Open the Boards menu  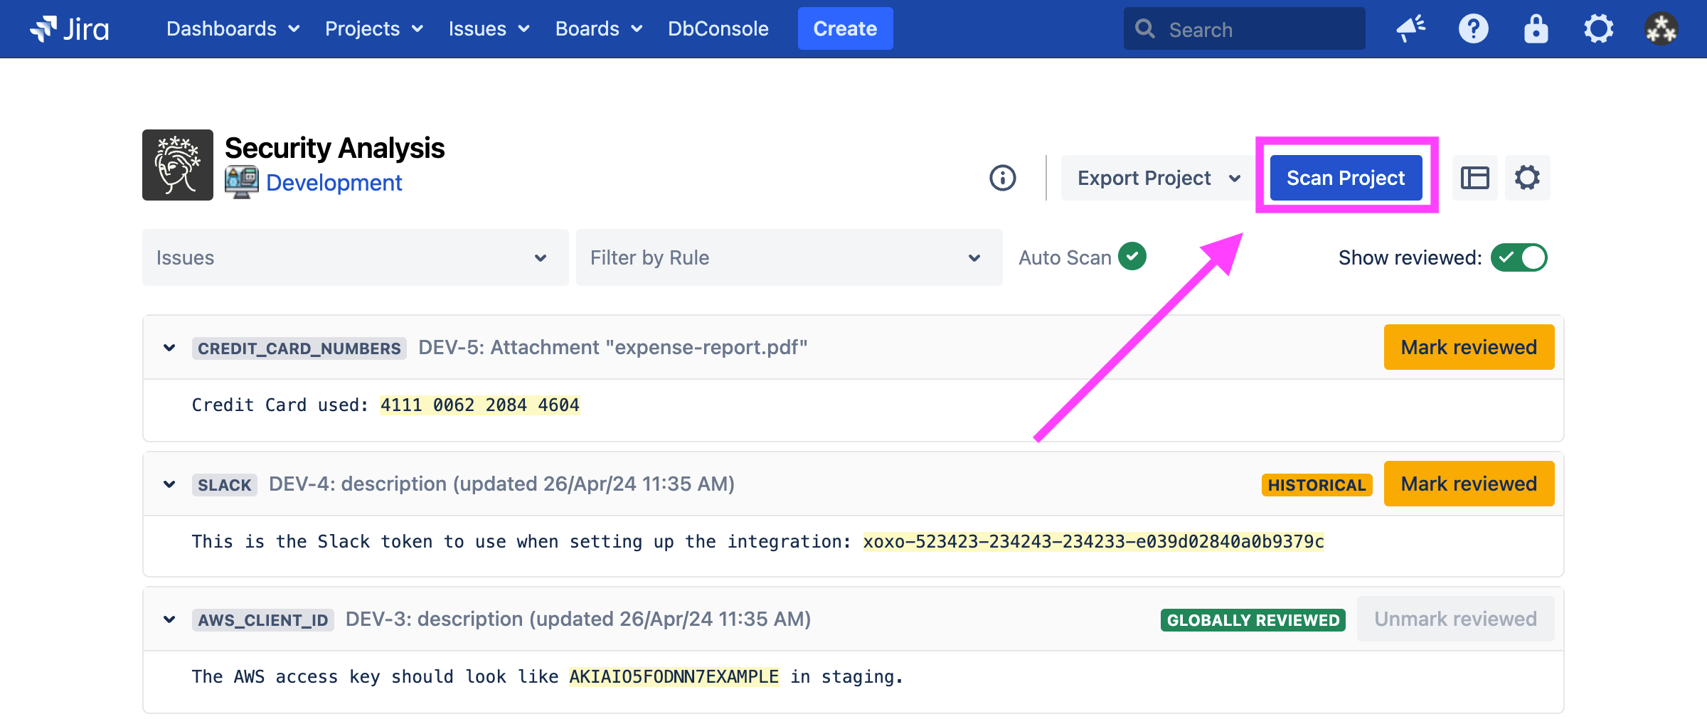click(598, 29)
